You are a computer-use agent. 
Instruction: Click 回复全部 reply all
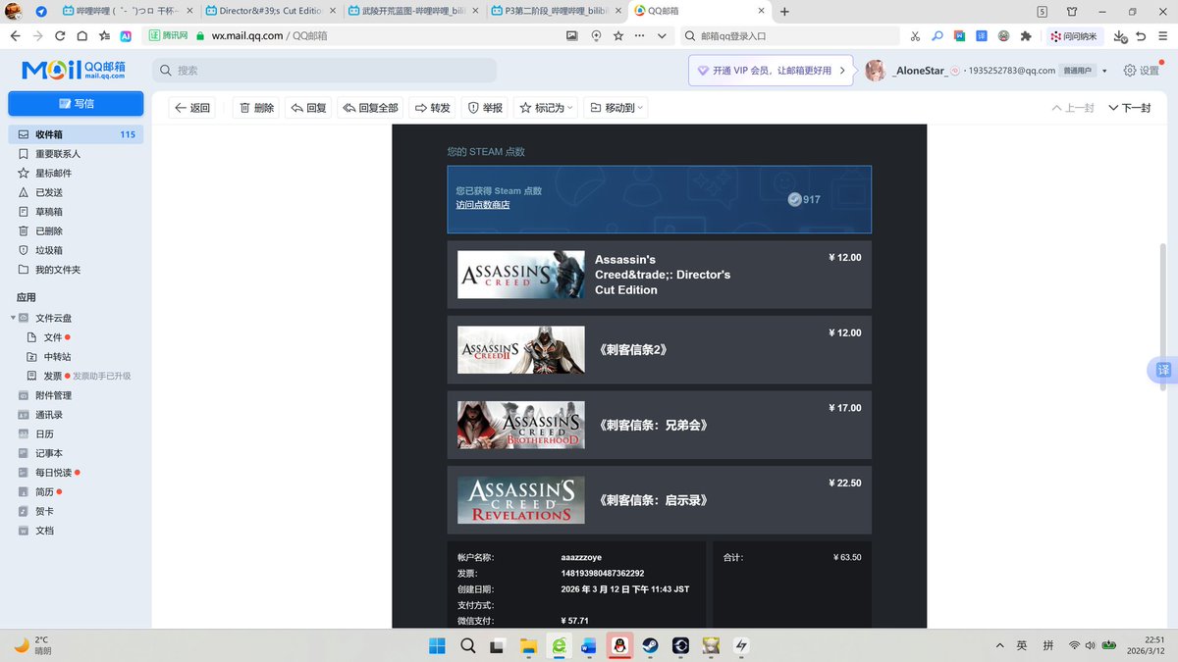(x=370, y=108)
